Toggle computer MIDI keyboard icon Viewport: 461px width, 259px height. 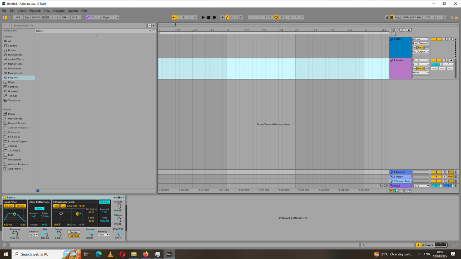pyautogui.click(x=391, y=17)
